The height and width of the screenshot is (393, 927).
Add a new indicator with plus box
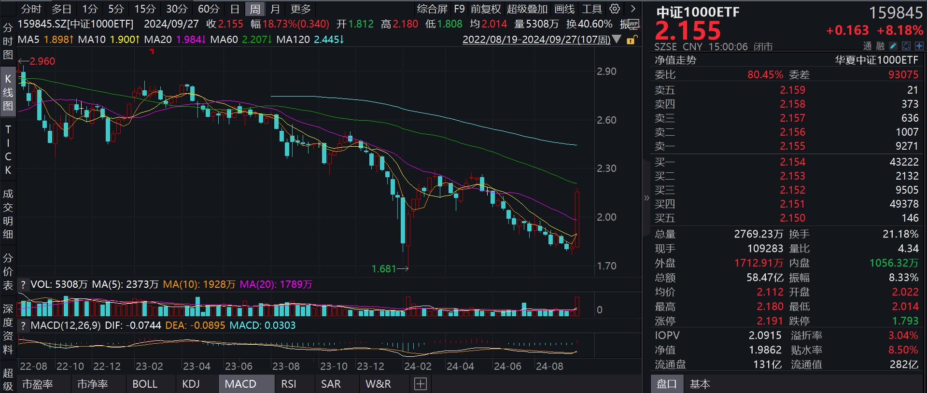tap(421, 384)
